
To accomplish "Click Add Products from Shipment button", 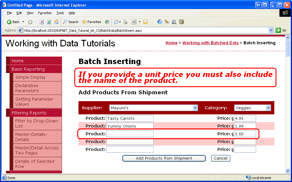I will tap(164, 158).
